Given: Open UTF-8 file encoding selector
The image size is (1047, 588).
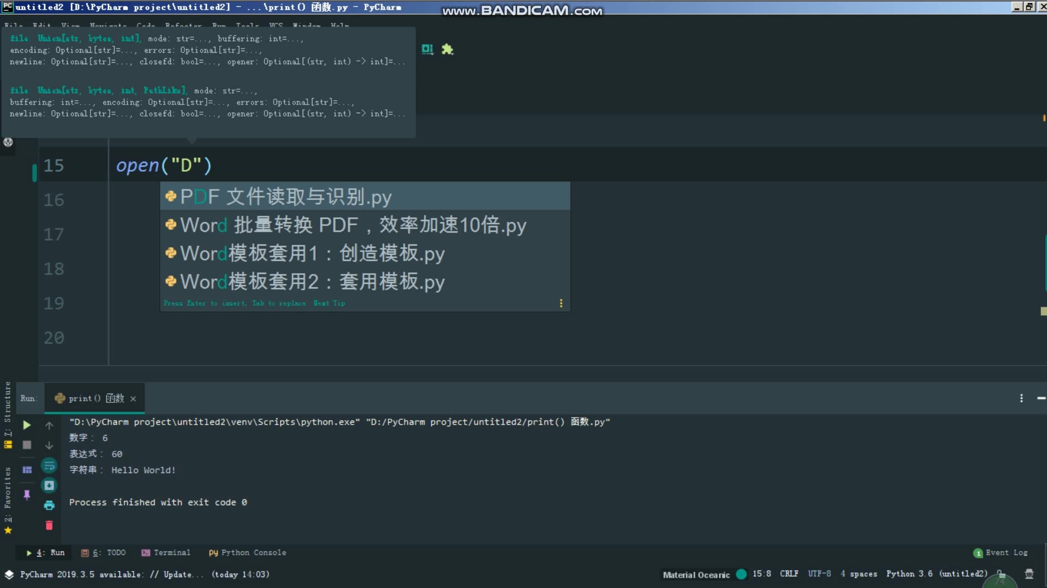Looking at the screenshot, I should tap(819, 574).
